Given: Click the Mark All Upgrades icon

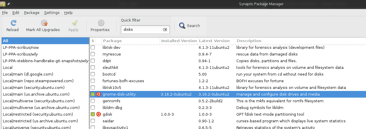Looking at the screenshot, I should point(44,23).
